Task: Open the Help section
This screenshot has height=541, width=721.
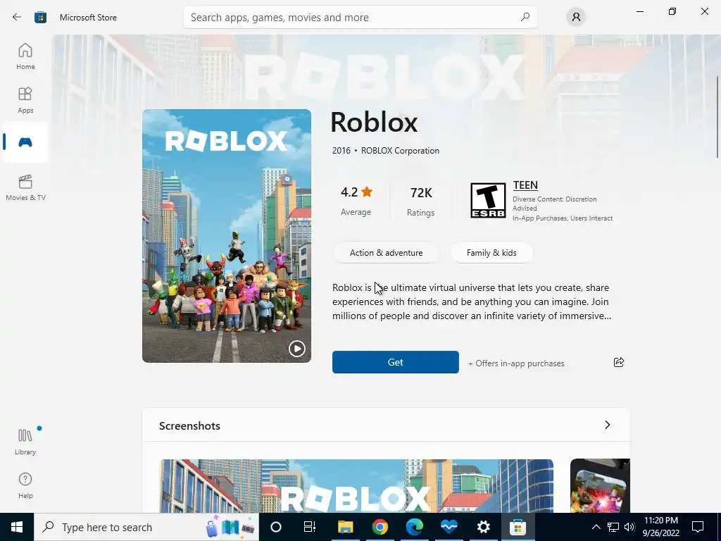Action: click(x=25, y=485)
